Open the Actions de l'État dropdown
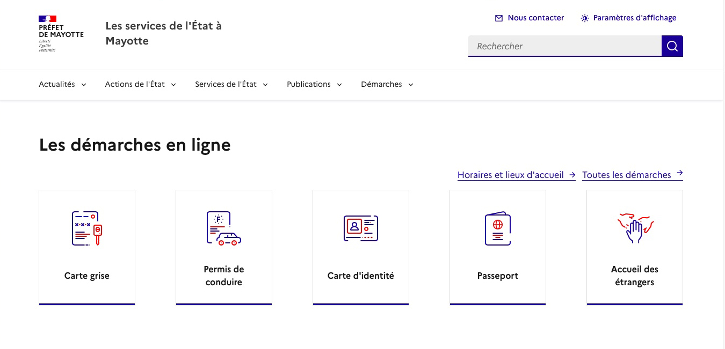This screenshot has width=725, height=349. [140, 84]
